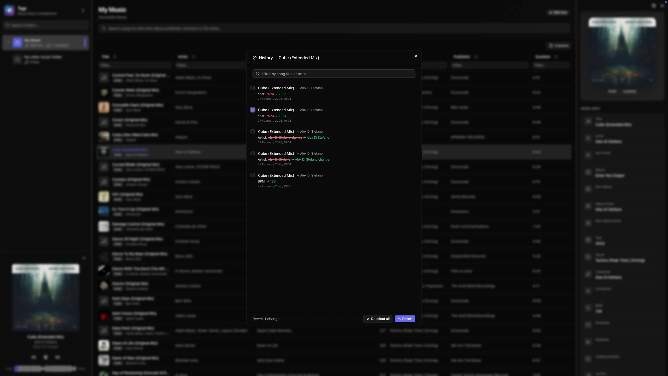Click the 'Year: 2024 → 2023' change line
668x376 pixels.
coord(272,94)
